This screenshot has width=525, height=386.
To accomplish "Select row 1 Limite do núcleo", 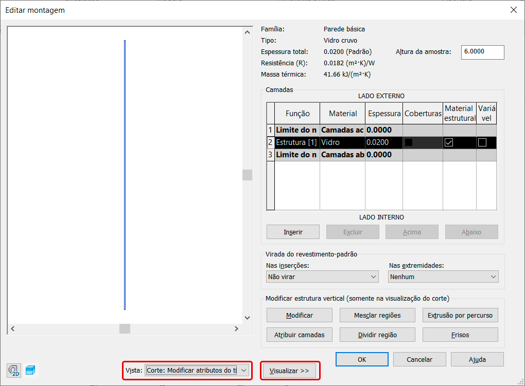I will tap(296, 130).
